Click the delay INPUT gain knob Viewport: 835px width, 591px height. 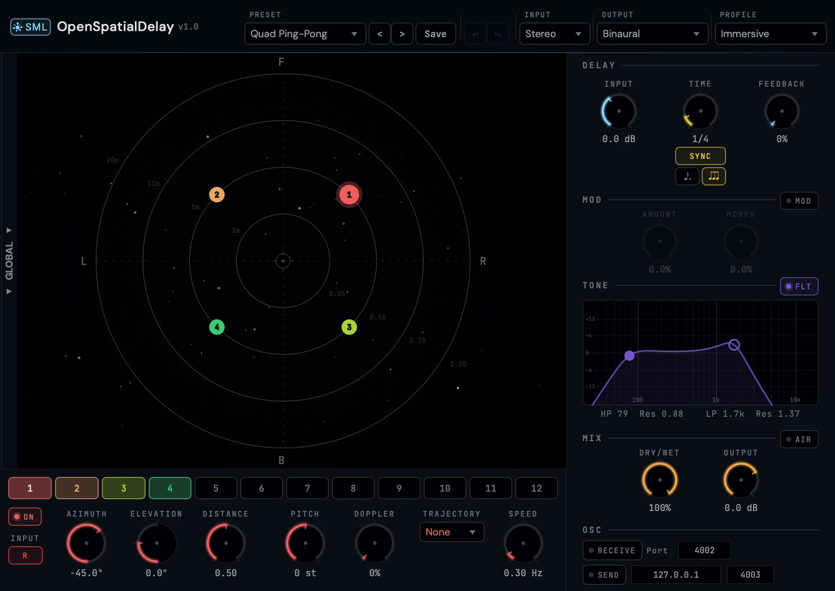click(619, 111)
